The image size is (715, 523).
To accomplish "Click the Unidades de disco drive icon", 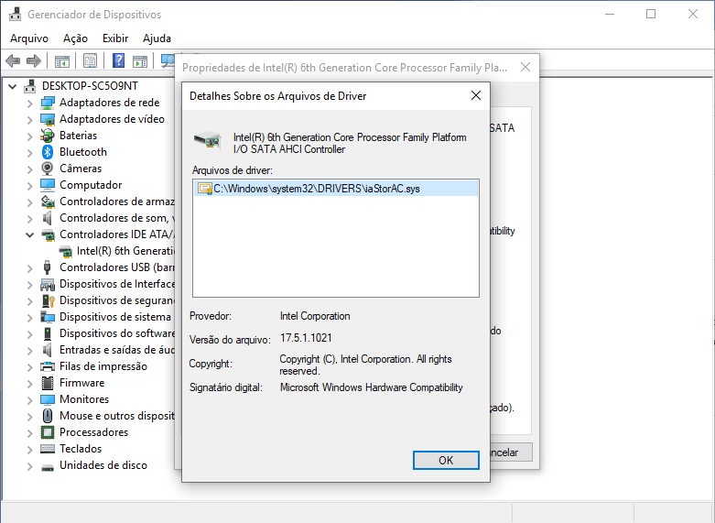I will (x=48, y=467).
